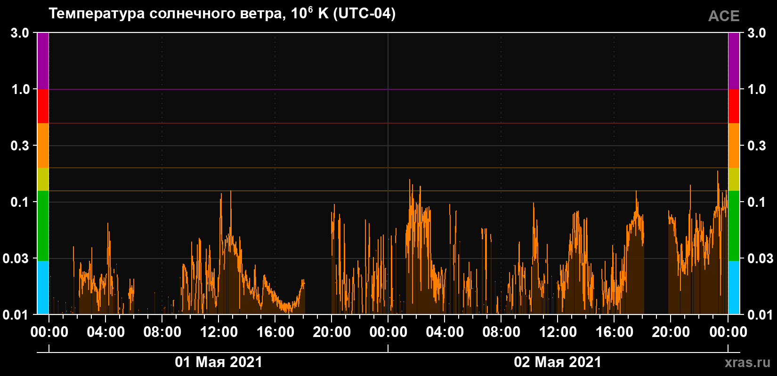
Task: Select the right axis "0.03" label
Action: pyautogui.click(x=761, y=258)
